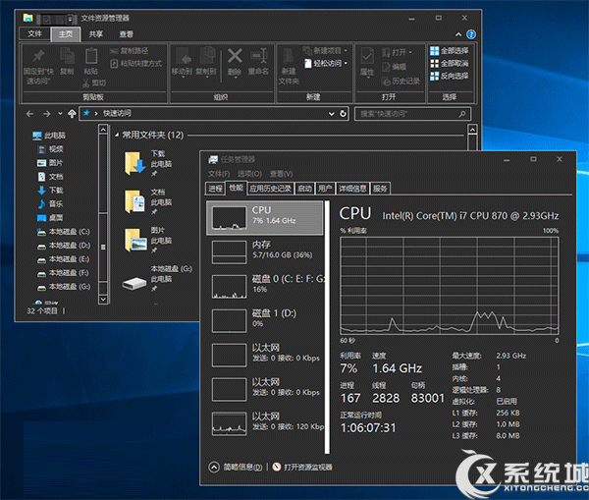Collapse the Frequent folders (常用文件夹) group

117,135
